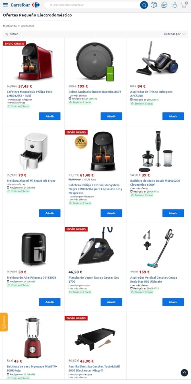
Task: Click the Carrefour logo
Action: pyautogui.click(x=25, y=5)
